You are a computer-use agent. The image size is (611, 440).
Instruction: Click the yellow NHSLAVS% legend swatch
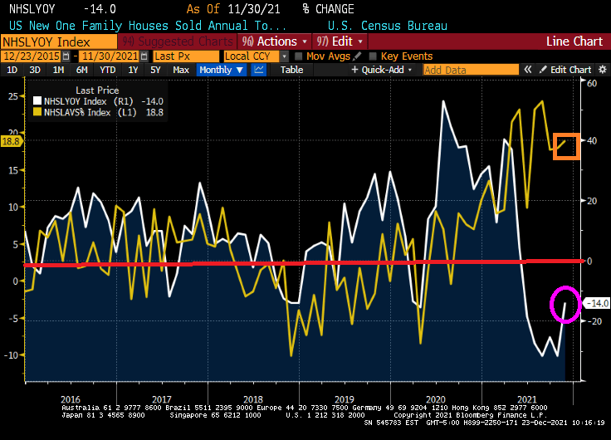click(x=37, y=111)
